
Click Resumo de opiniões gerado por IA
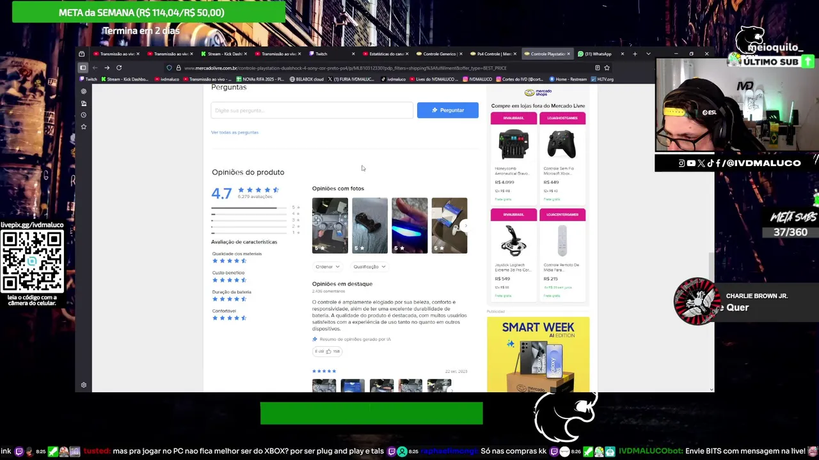(x=355, y=339)
